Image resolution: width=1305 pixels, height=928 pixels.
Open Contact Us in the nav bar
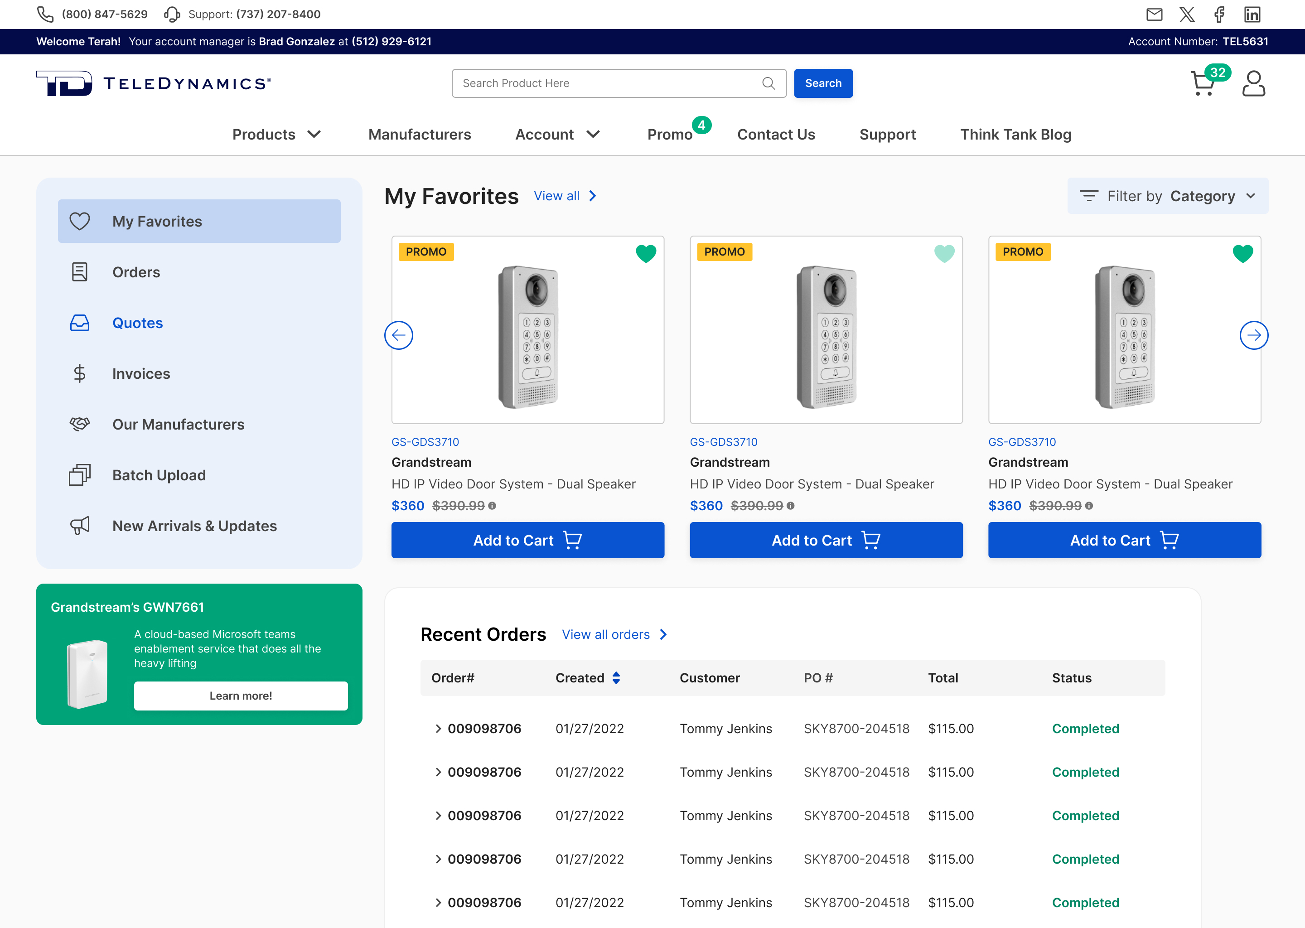coord(776,134)
